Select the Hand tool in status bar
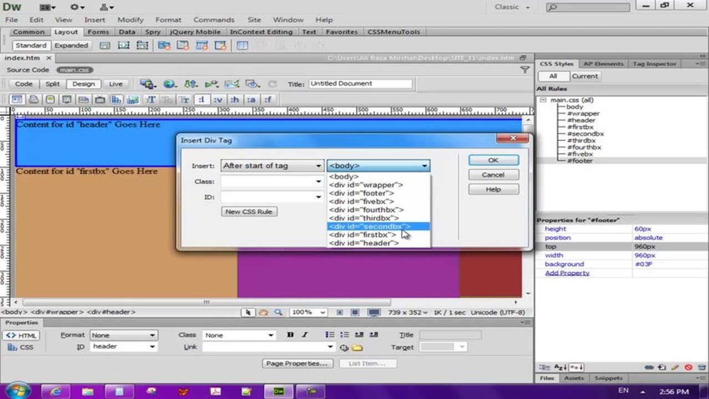709x399 pixels. tap(264, 313)
